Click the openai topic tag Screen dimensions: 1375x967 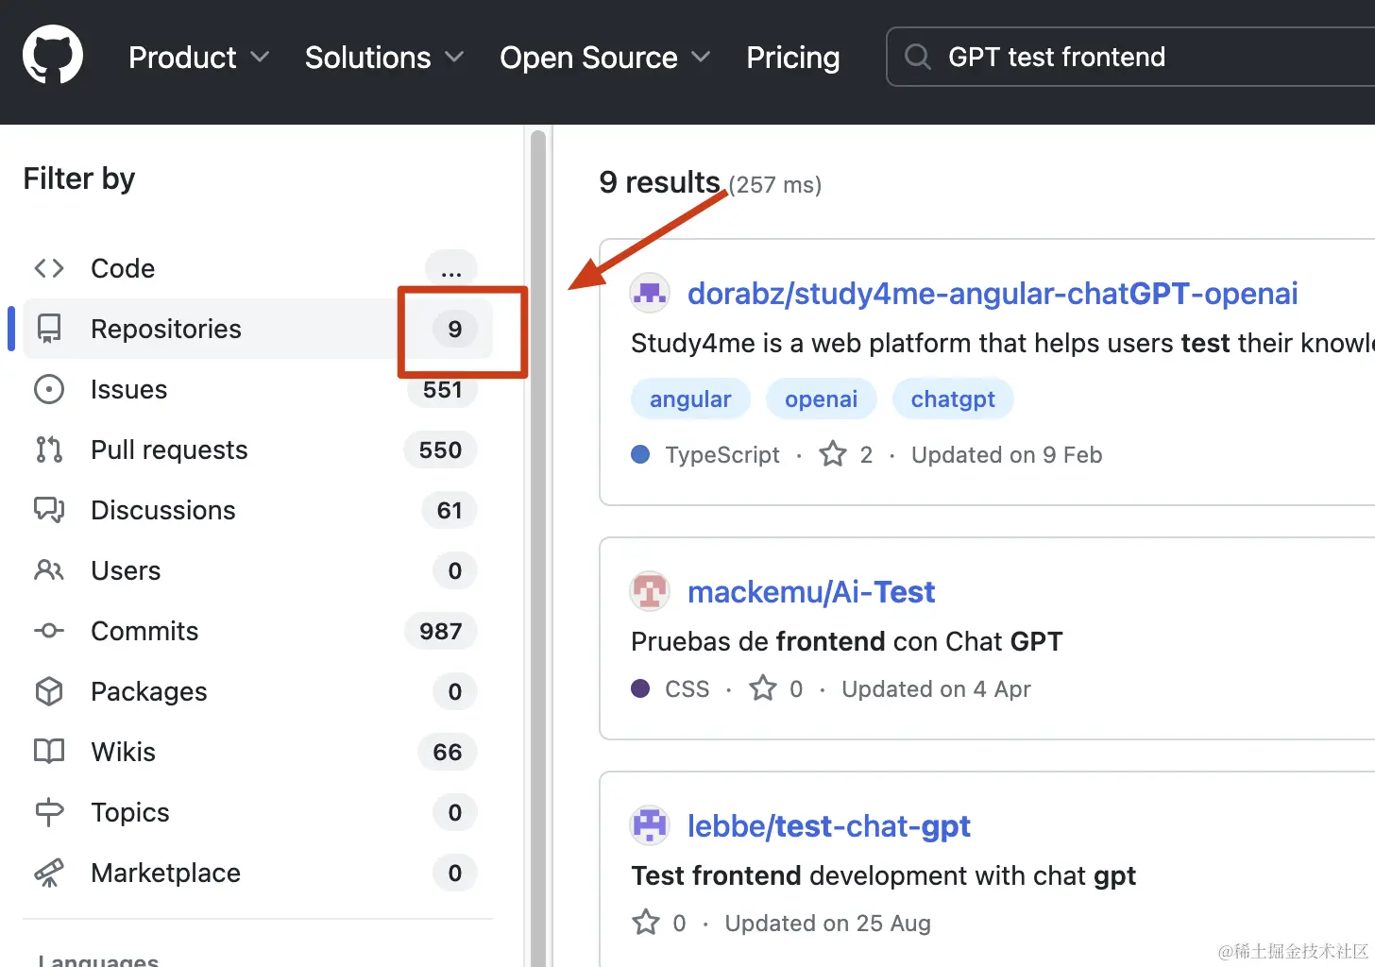click(x=822, y=399)
